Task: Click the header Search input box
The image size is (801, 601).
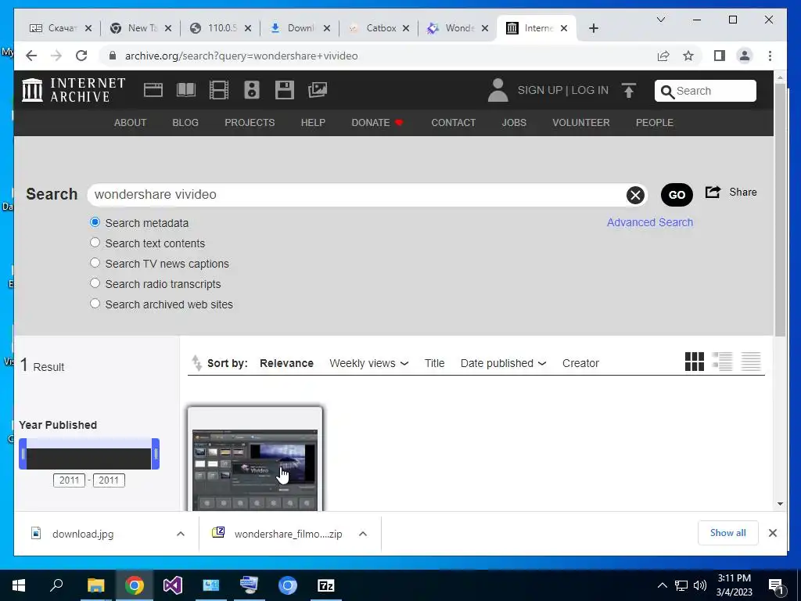Action: coord(706,91)
